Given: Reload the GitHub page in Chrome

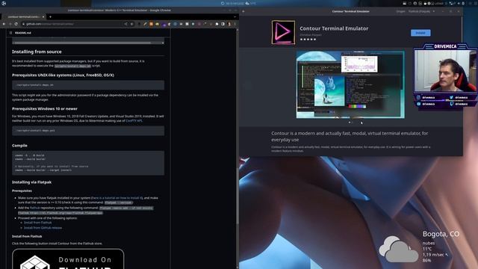Looking at the screenshot, I should coord(16,24).
